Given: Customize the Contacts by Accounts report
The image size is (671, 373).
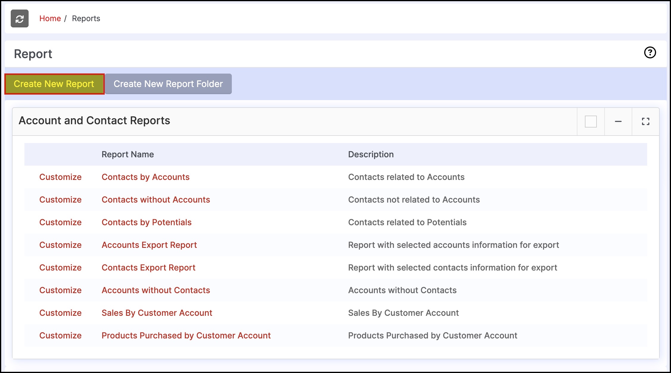Looking at the screenshot, I should 60,177.
